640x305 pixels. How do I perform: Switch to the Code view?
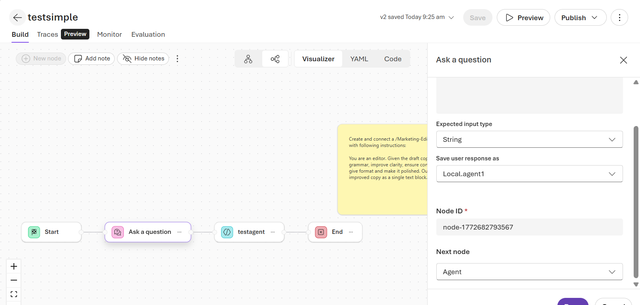coord(393,59)
